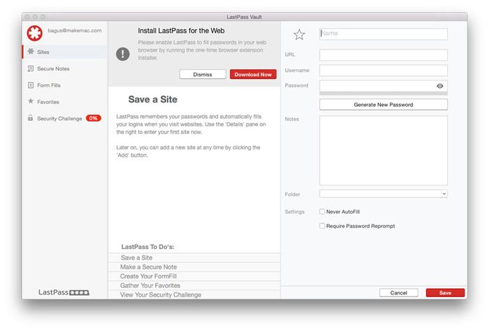The height and width of the screenshot is (330, 489).
Task: Enable the Never AutoFill checkbox
Action: pyautogui.click(x=322, y=211)
